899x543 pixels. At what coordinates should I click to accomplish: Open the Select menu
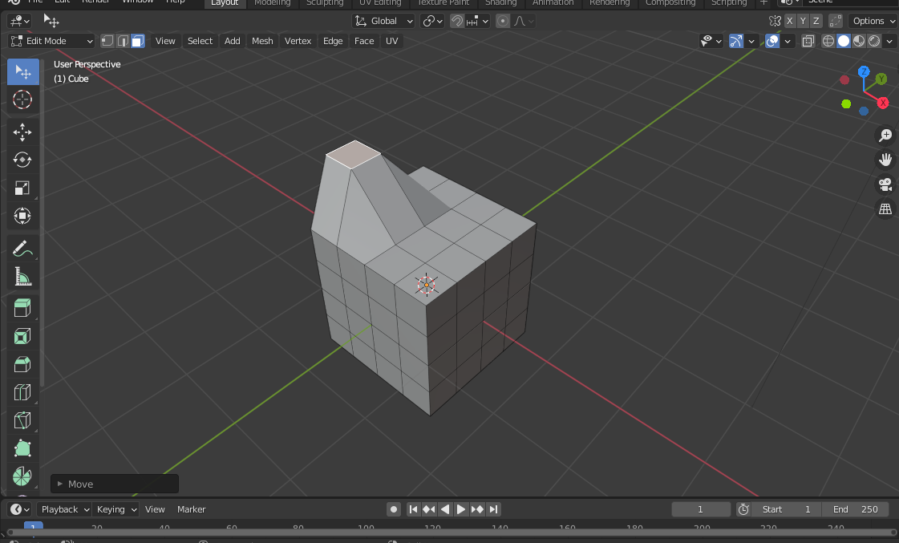point(200,41)
